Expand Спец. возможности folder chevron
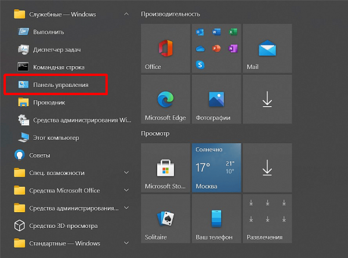This screenshot has width=348, height=258. (126, 173)
